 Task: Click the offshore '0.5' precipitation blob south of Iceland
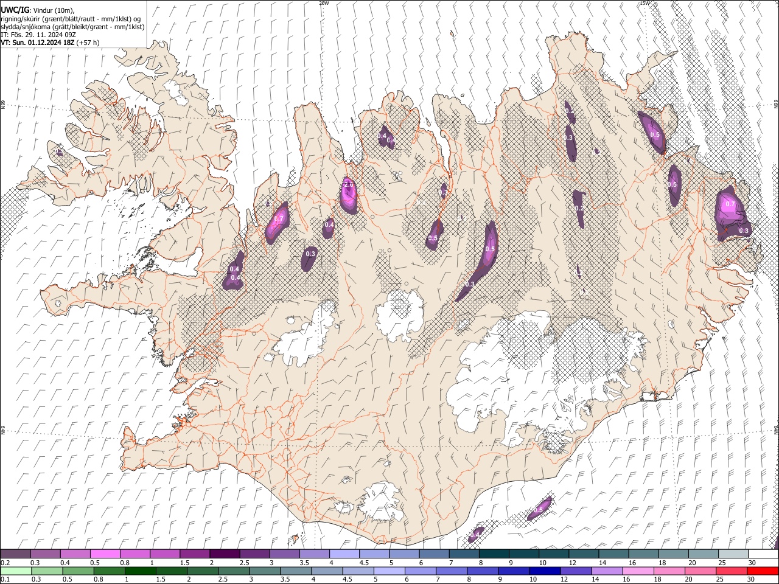click(539, 510)
